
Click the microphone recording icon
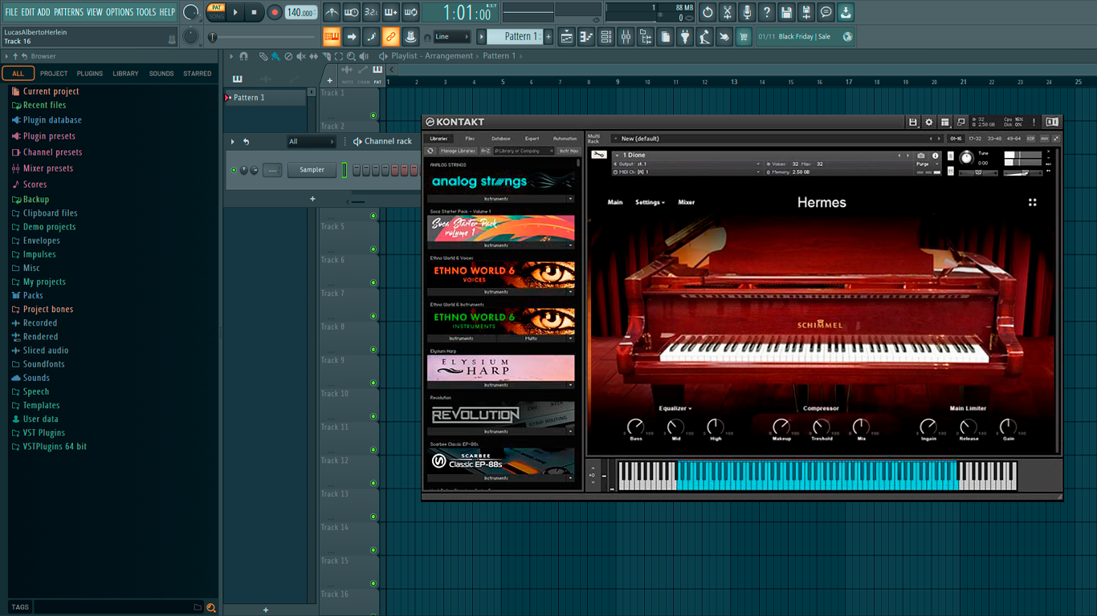747,12
